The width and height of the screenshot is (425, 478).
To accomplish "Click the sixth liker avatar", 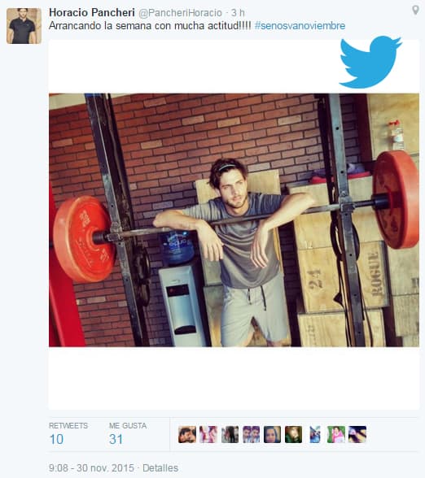I will click(x=293, y=434).
